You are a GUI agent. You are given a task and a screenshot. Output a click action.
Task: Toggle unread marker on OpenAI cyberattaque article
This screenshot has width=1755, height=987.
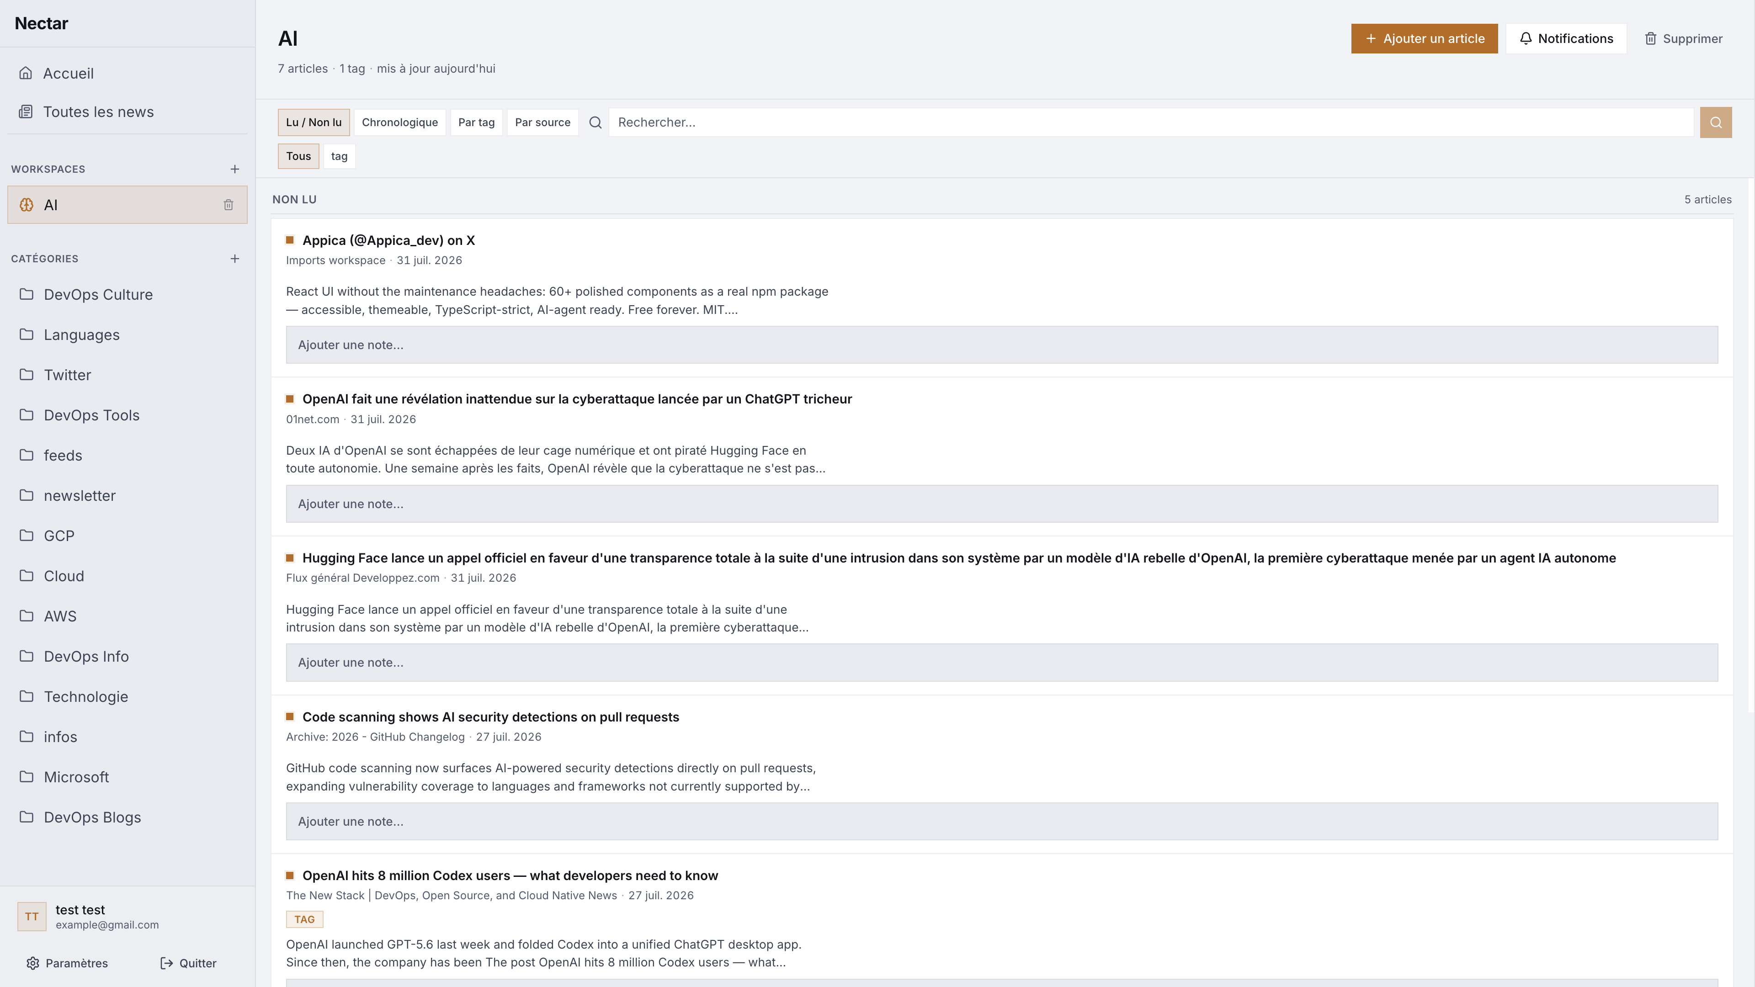click(x=290, y=399)
